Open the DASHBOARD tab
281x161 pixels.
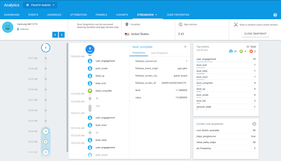[12, 15]
